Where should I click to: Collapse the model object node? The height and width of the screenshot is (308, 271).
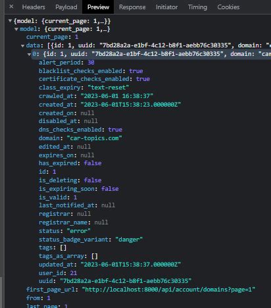click(16, 29)
